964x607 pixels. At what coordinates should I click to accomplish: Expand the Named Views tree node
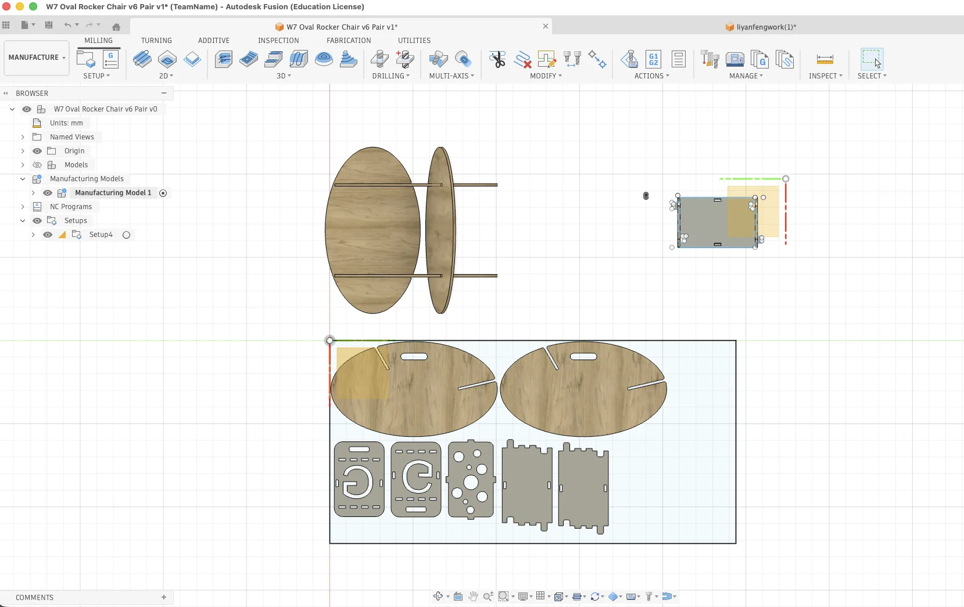[x=23, y=137]
